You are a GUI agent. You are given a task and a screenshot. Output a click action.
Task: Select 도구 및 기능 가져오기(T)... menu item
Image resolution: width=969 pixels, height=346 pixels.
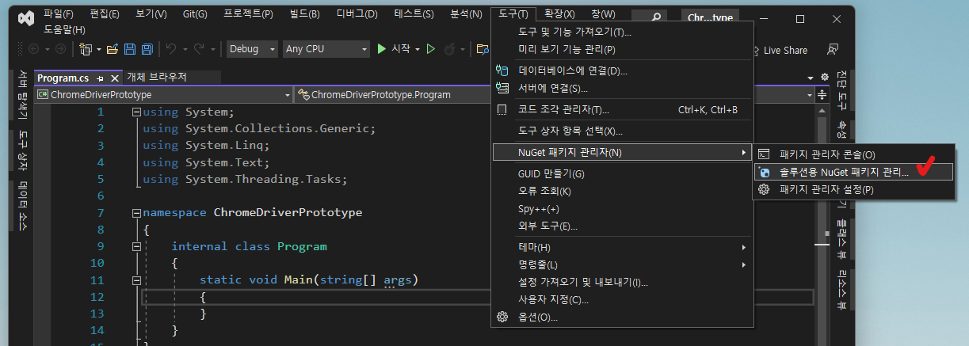[622, 32]
